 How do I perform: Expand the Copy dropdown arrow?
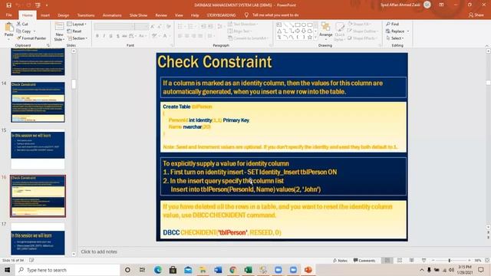tap(34, 31)
